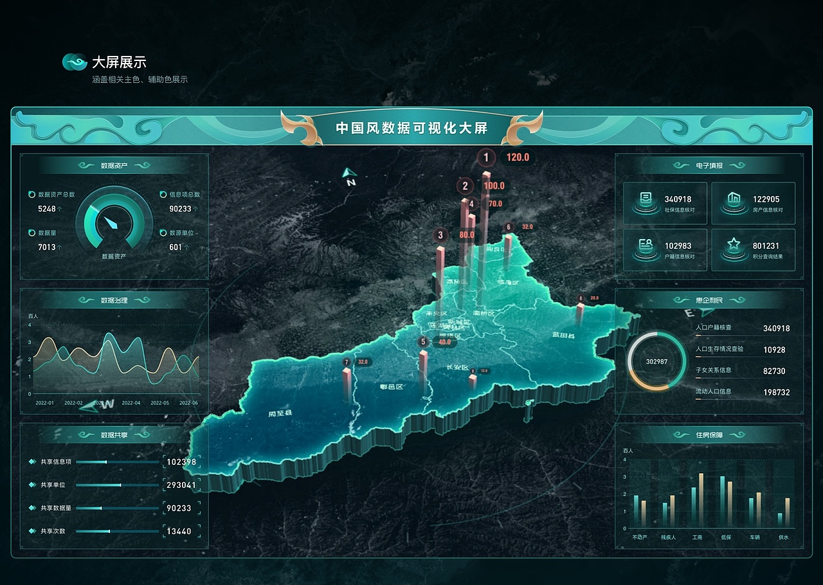Click the ring icon beside 数据量
The width and height of the screenshot is (823, 585).
[x=32, y=233]
